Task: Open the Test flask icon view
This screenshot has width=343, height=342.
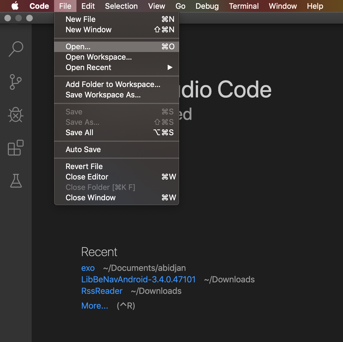Action: pos(16,181)
